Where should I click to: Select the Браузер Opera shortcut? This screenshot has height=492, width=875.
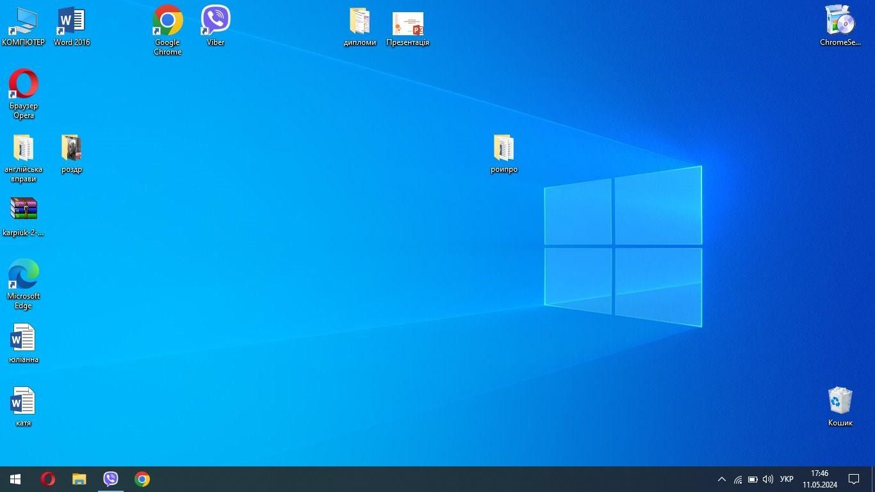pos(24,94)
